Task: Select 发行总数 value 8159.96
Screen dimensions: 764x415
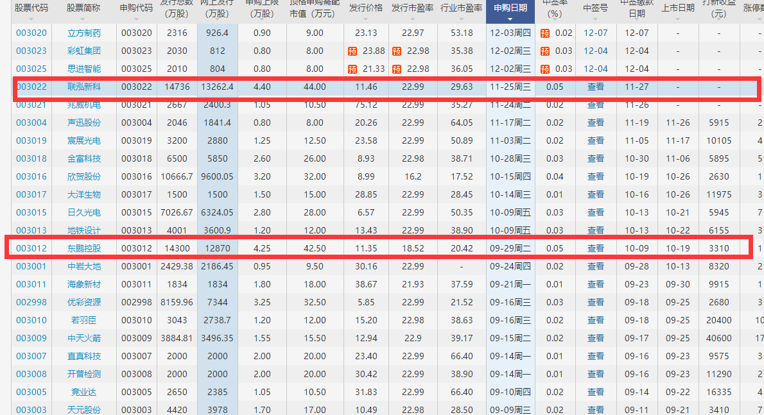Action: pos(177,302)
